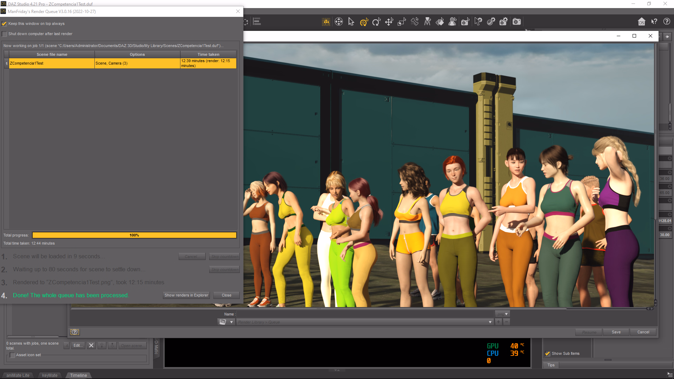
Task: Open Render Settings camera-gear icon
Action: (503, 22)
